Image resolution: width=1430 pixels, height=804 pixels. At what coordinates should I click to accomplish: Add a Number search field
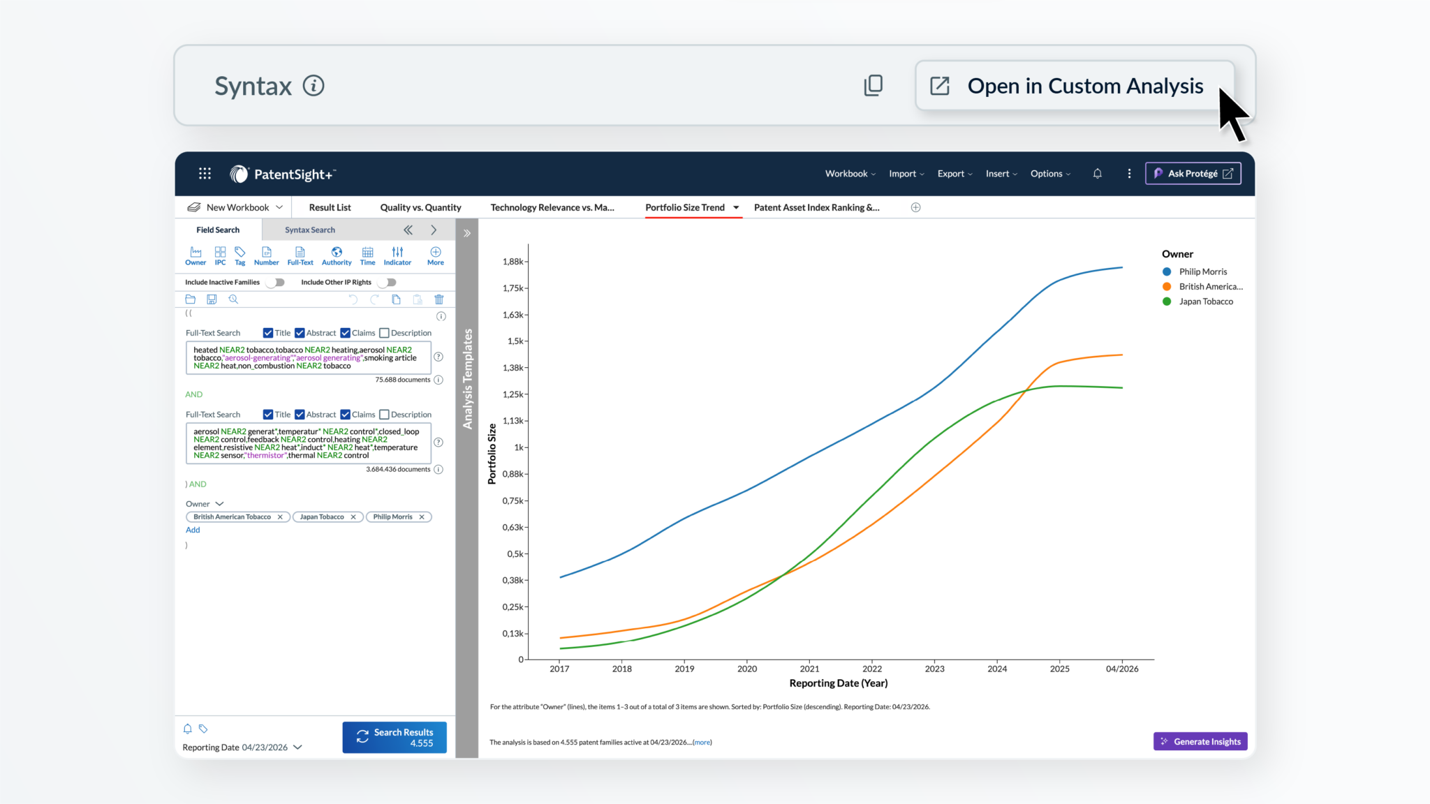click(x=266, y=255)
